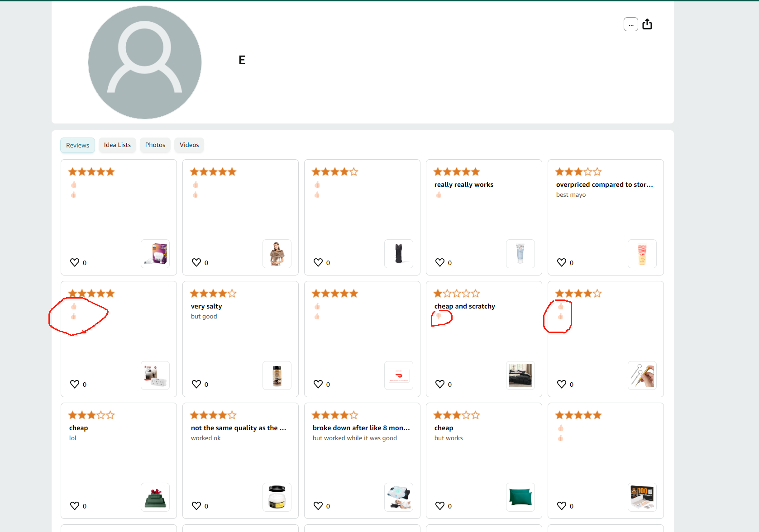759x532 pixels.
Task: Open the 'cheap and scratchy' review title
Action: (465, 306)
